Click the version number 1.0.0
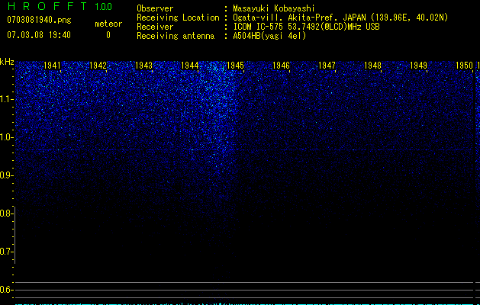This screenshot has width=480, height=305. tap(104, 6)
